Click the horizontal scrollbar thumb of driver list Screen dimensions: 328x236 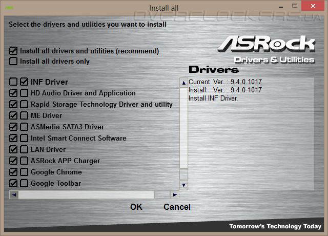pos(87,195)
